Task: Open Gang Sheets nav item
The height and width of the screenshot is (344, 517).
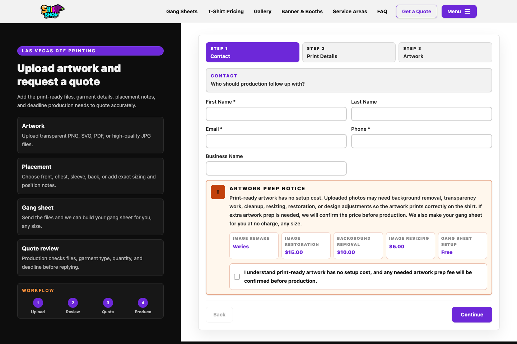Action: (x=182, y=11)
